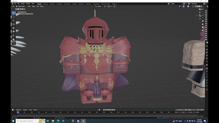Open the Modifier wrench properties tab
The height and width of the screenshot is (123, 219).
pos(207,72)
